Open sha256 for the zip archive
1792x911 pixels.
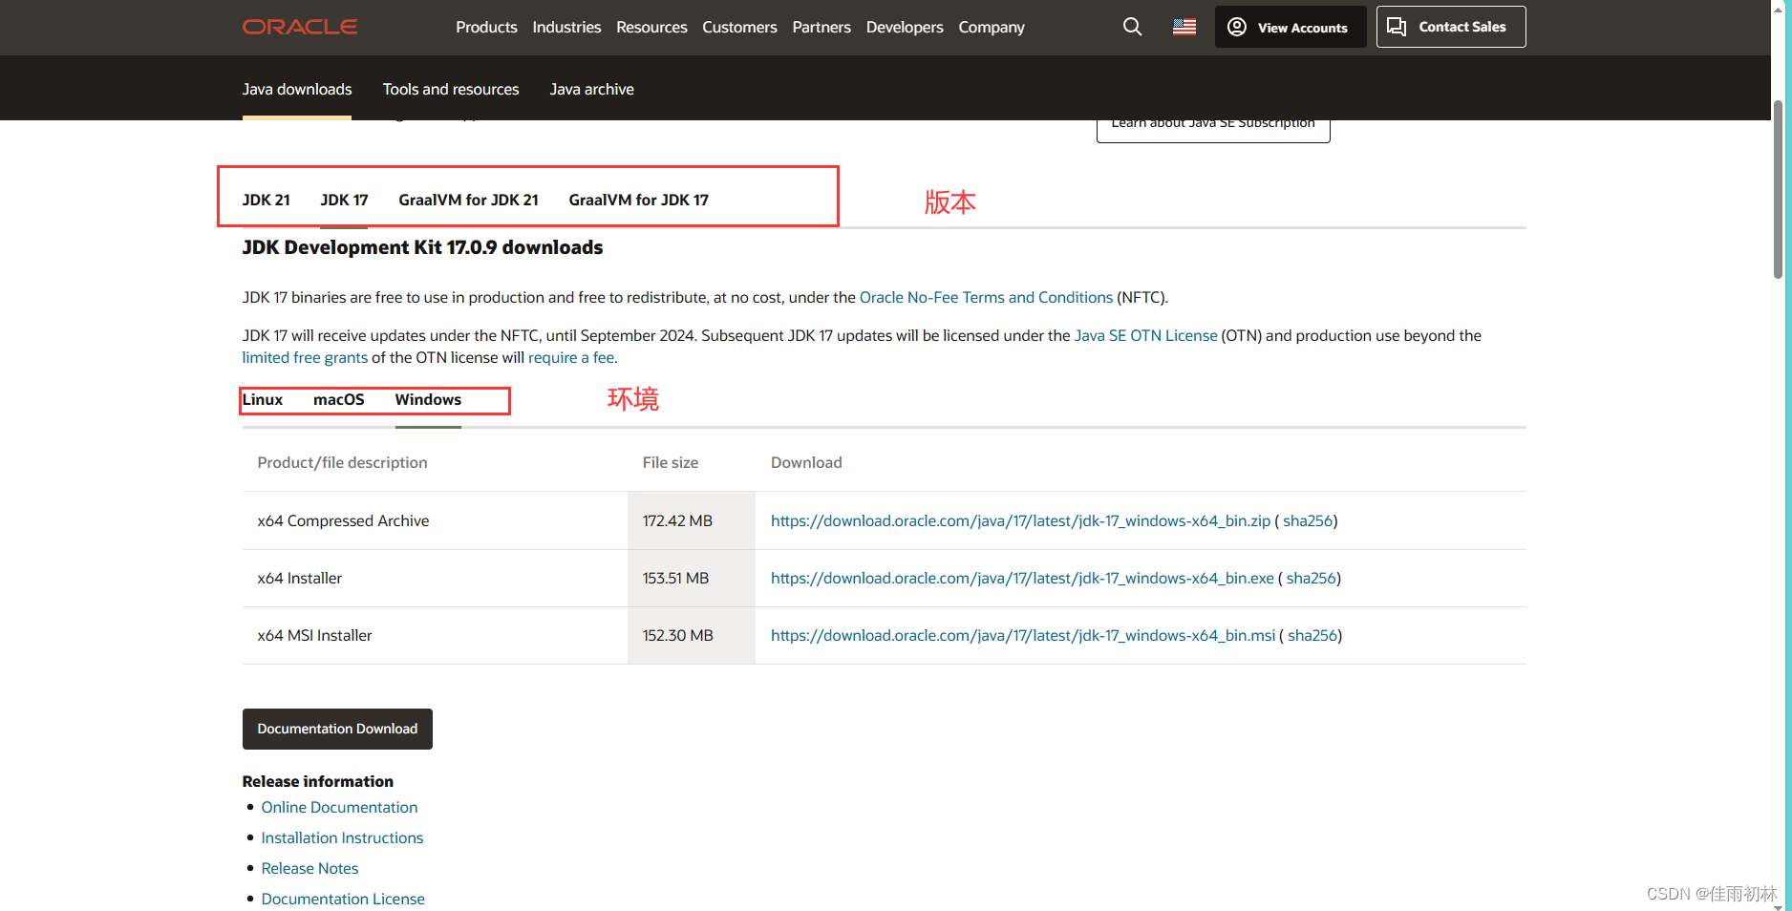coord(1308,520)
